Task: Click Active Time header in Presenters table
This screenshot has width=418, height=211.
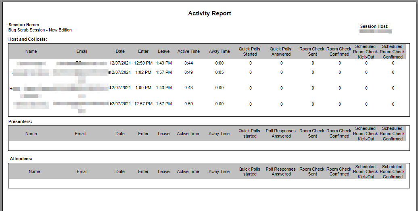Action: click(188, 134)
